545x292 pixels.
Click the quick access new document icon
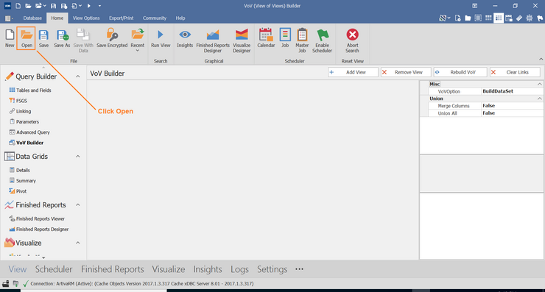click(x=18, y=6)
